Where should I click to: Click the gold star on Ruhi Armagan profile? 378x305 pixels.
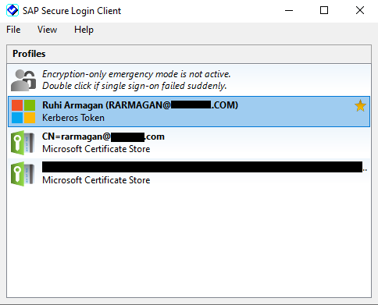(x=360, y=106)
